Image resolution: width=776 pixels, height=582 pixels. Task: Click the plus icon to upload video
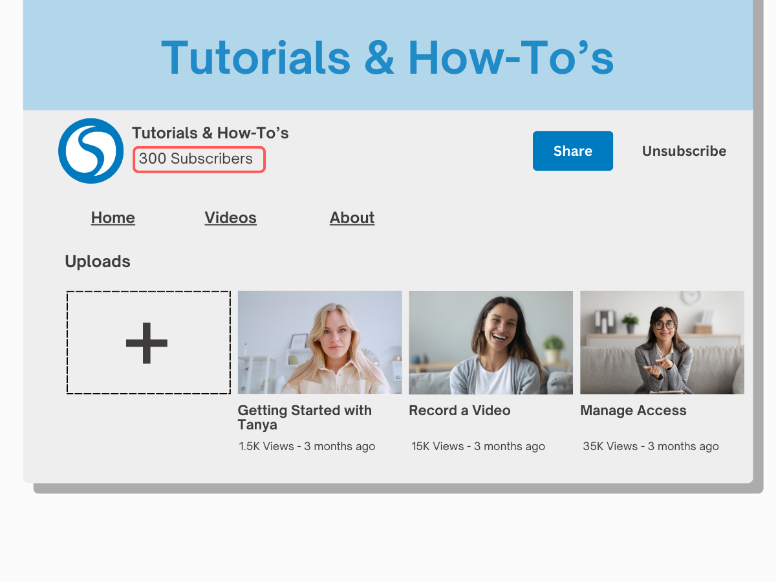click(147, 343)
